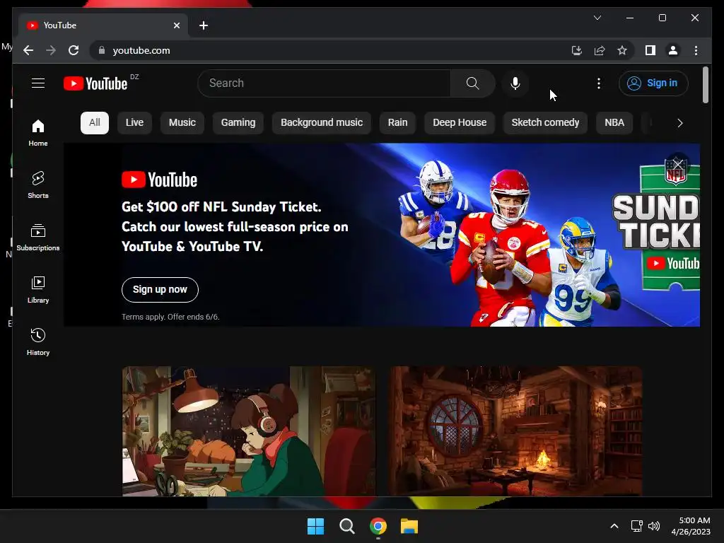This screenshot has width=724, height=543.
Task: Click Chrome icon in taskbar
Action: [378, 526]
